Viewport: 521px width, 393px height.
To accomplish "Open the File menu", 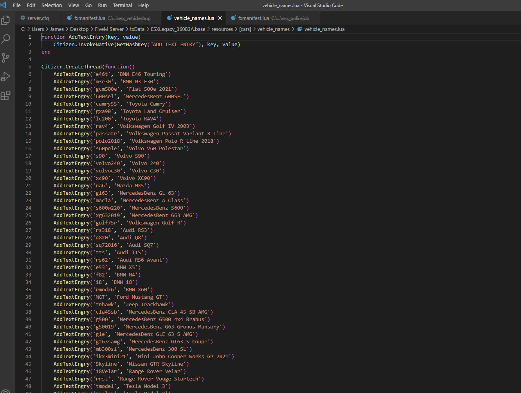I will pyautogui.click(x=17, y=5).
